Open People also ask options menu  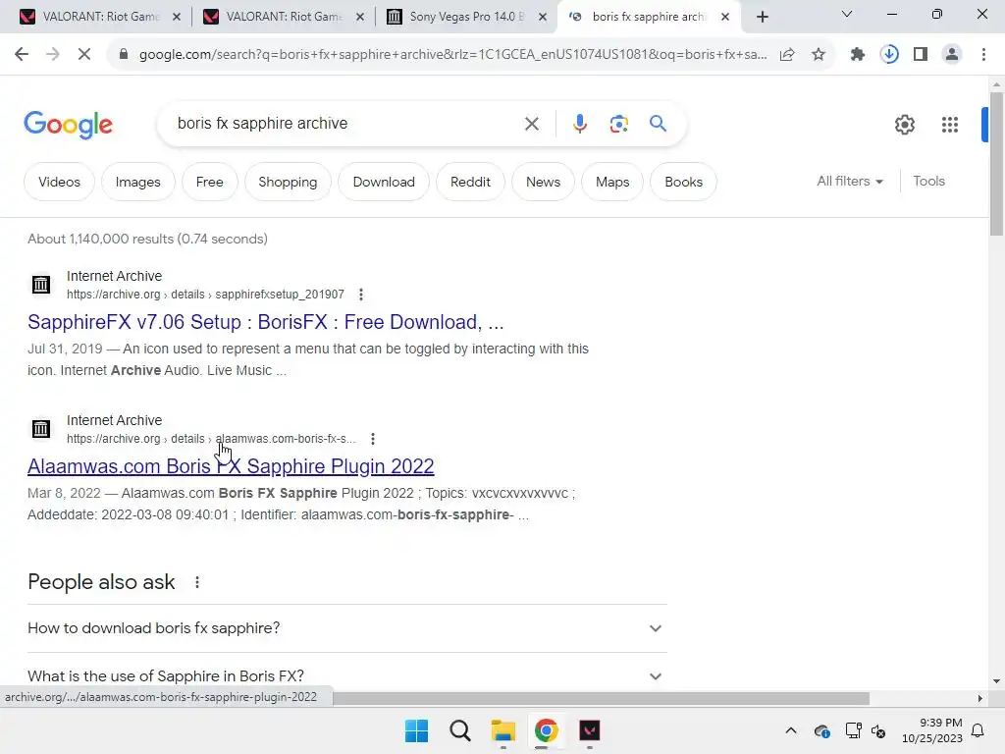(196, 582)
